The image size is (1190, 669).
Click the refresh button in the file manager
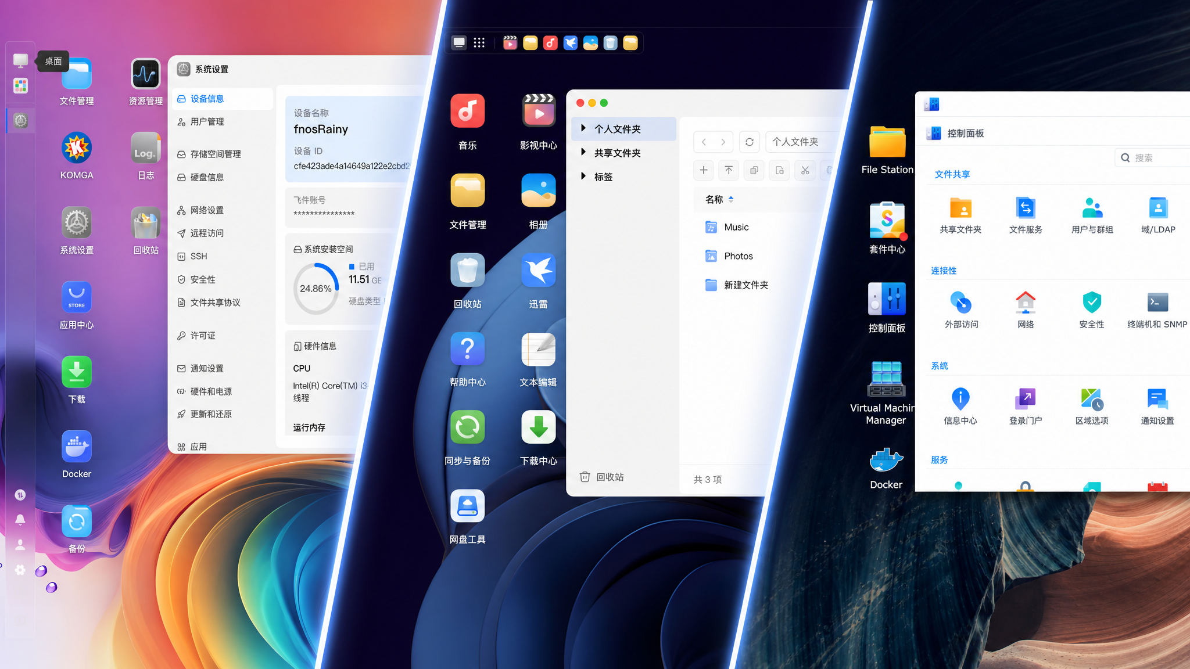click(x=750, y=142)
